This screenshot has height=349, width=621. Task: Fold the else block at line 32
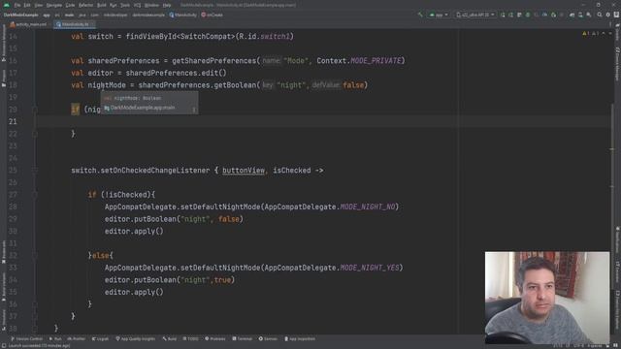pos(35,256)
